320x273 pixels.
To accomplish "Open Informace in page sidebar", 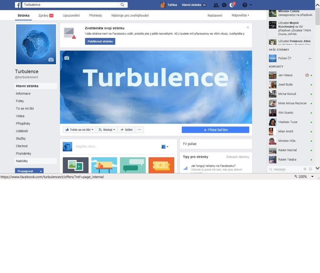I will click(x=23, y=94).
